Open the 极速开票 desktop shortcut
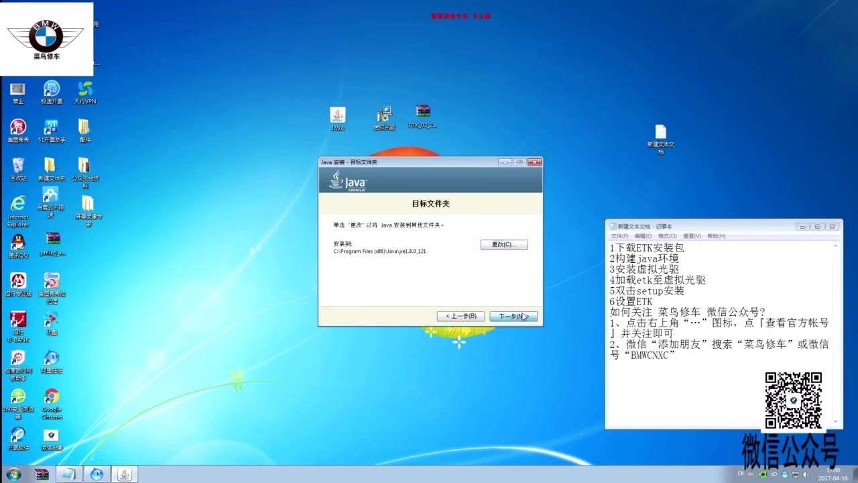 [52, 93]
